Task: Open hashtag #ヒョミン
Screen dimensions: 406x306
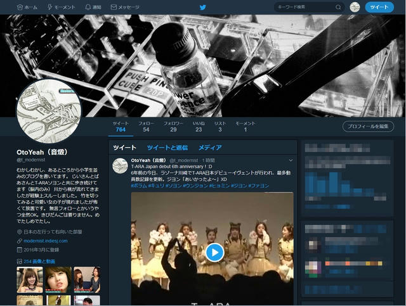Action: [x=219, y=186]
